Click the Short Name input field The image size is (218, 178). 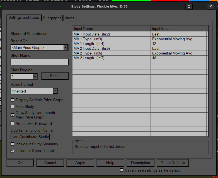coord(40,62)
